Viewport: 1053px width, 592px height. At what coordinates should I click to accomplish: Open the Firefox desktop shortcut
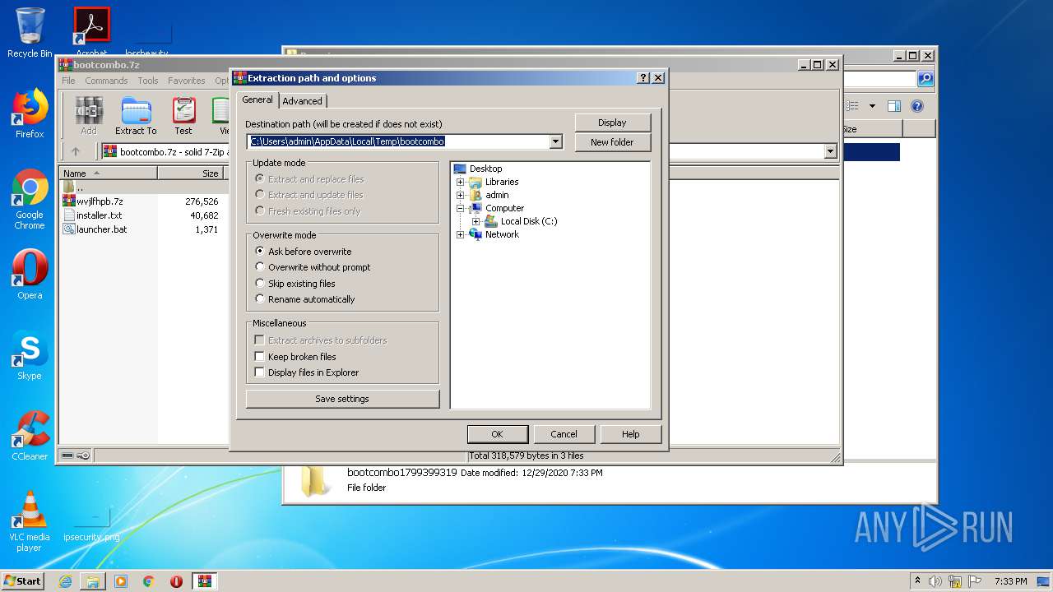[30, 113]
